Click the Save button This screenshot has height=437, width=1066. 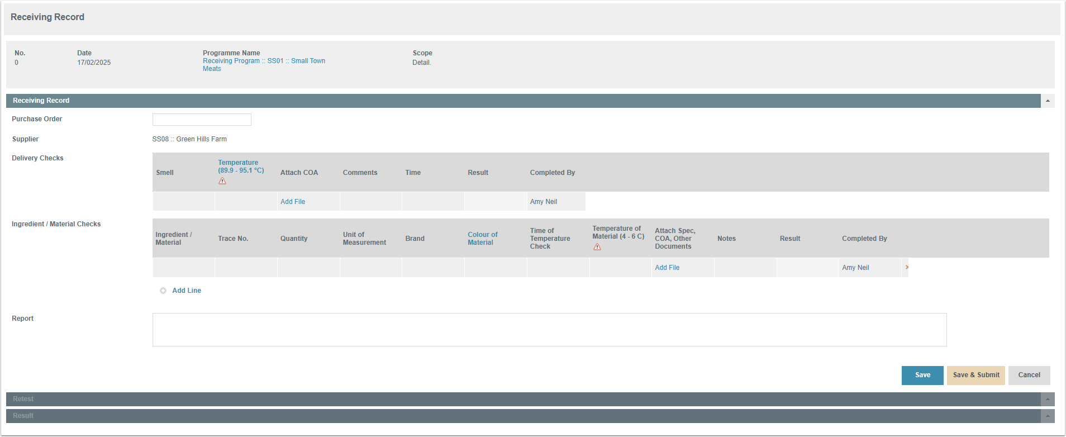click(x=922, y=376)
